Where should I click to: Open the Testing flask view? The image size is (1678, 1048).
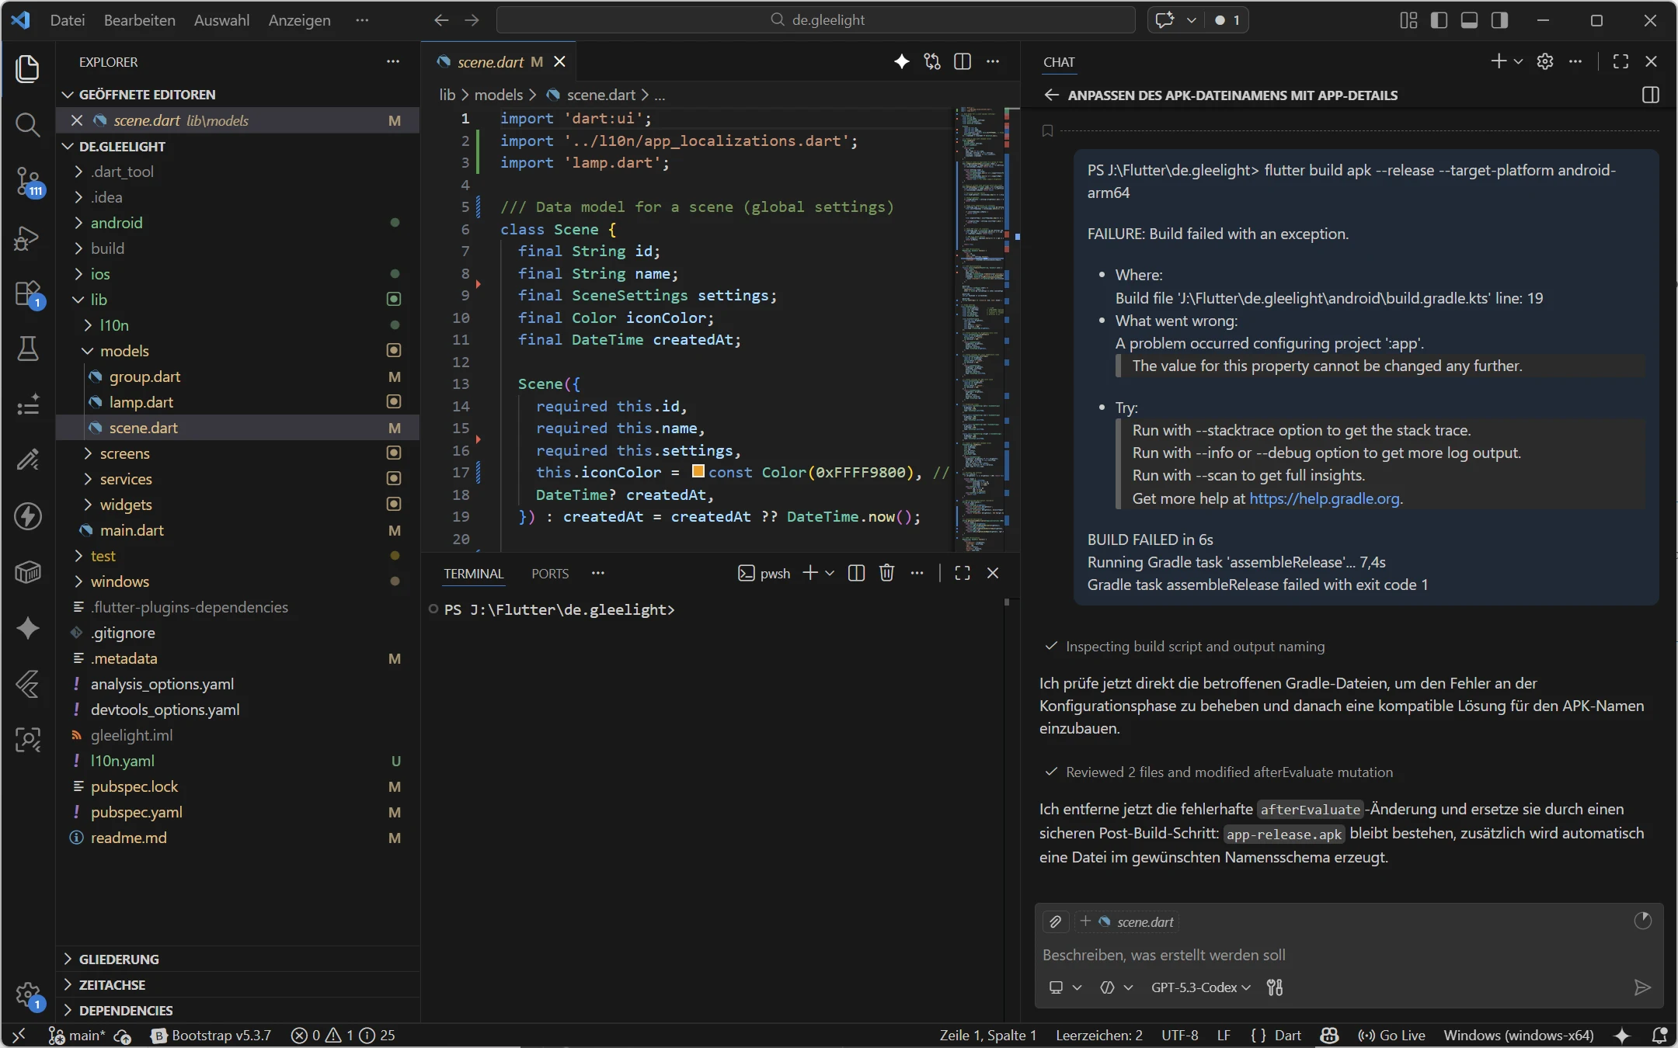28,349
